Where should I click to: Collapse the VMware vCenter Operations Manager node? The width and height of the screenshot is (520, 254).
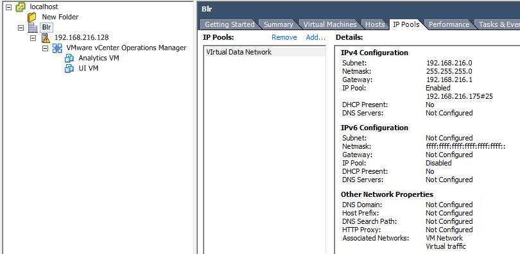tap(45, 48)
